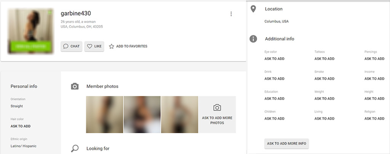Click Ask to Add under Eye color

[274, 59]
